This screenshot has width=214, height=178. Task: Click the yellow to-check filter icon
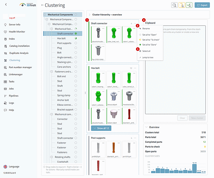(182, 5)
